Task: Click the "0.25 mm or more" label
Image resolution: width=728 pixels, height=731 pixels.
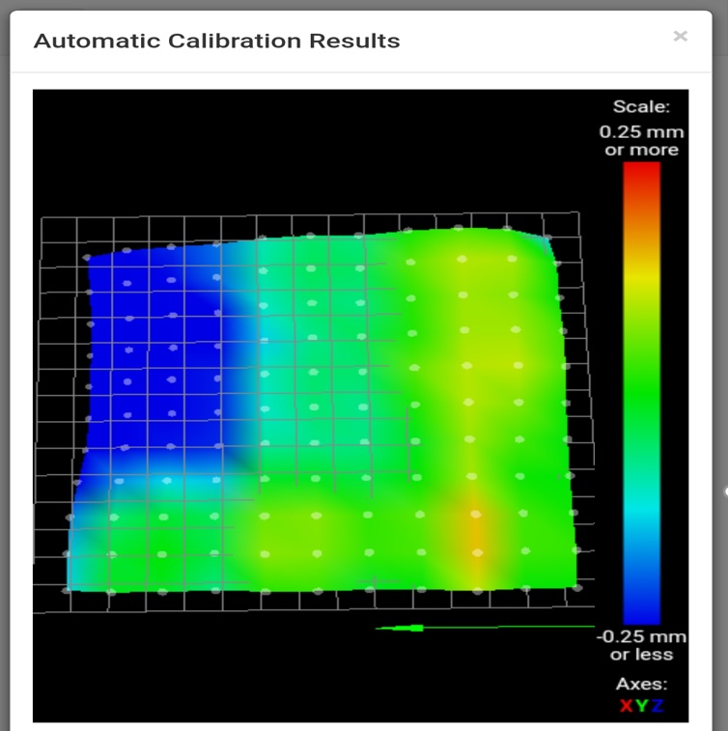Action: click(x=641, y=141)
